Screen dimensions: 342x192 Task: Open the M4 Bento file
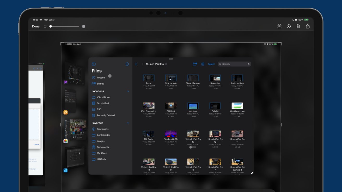[x=149, y=134]
